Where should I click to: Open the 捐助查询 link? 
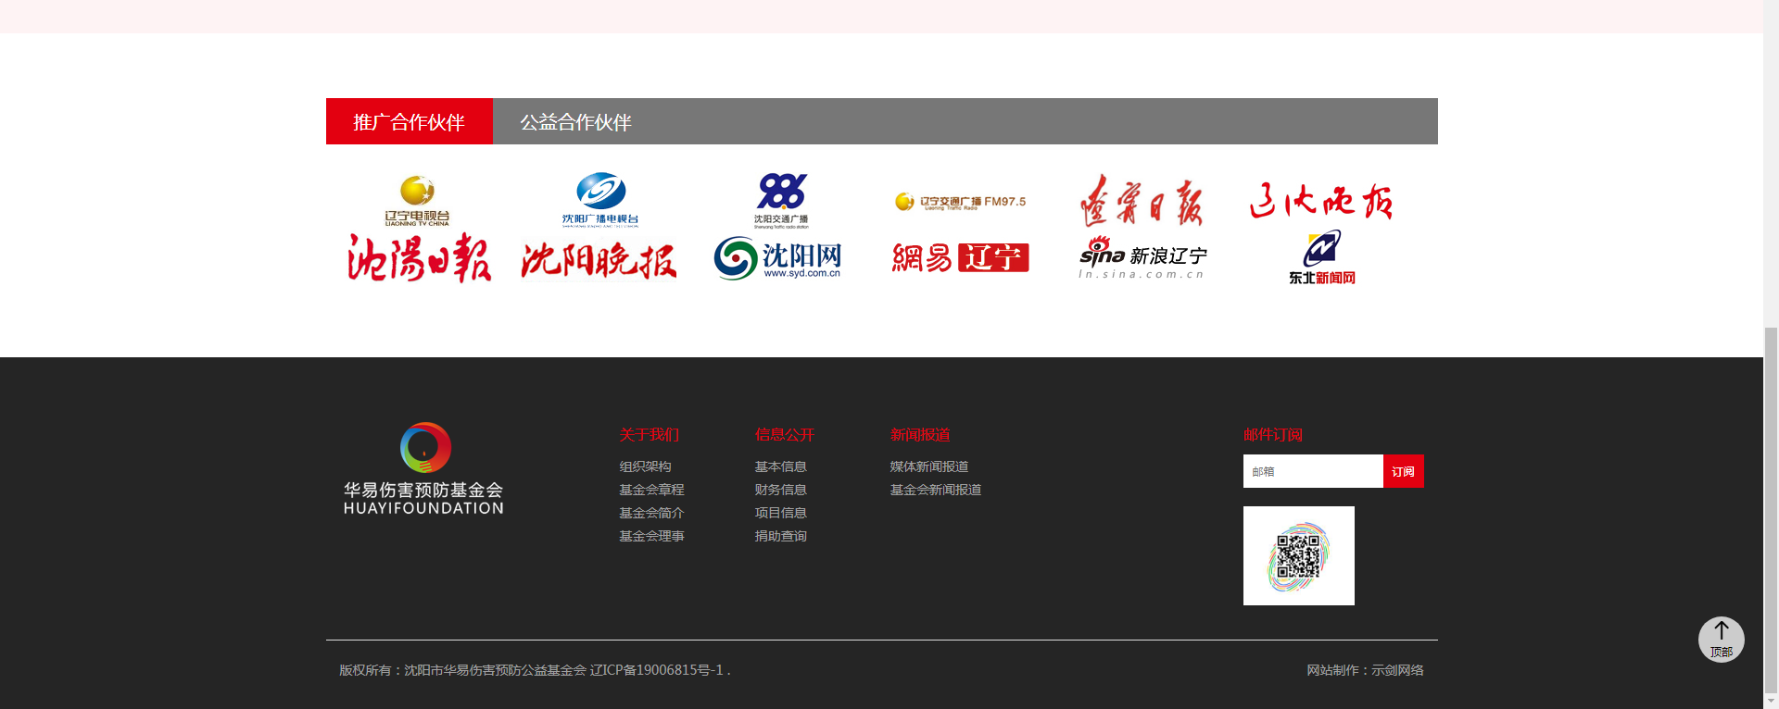click(x=780, y=536)
